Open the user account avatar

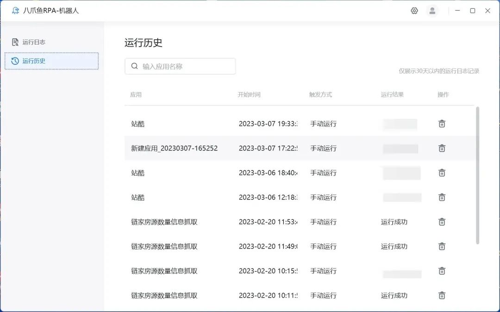click(432, 11)
